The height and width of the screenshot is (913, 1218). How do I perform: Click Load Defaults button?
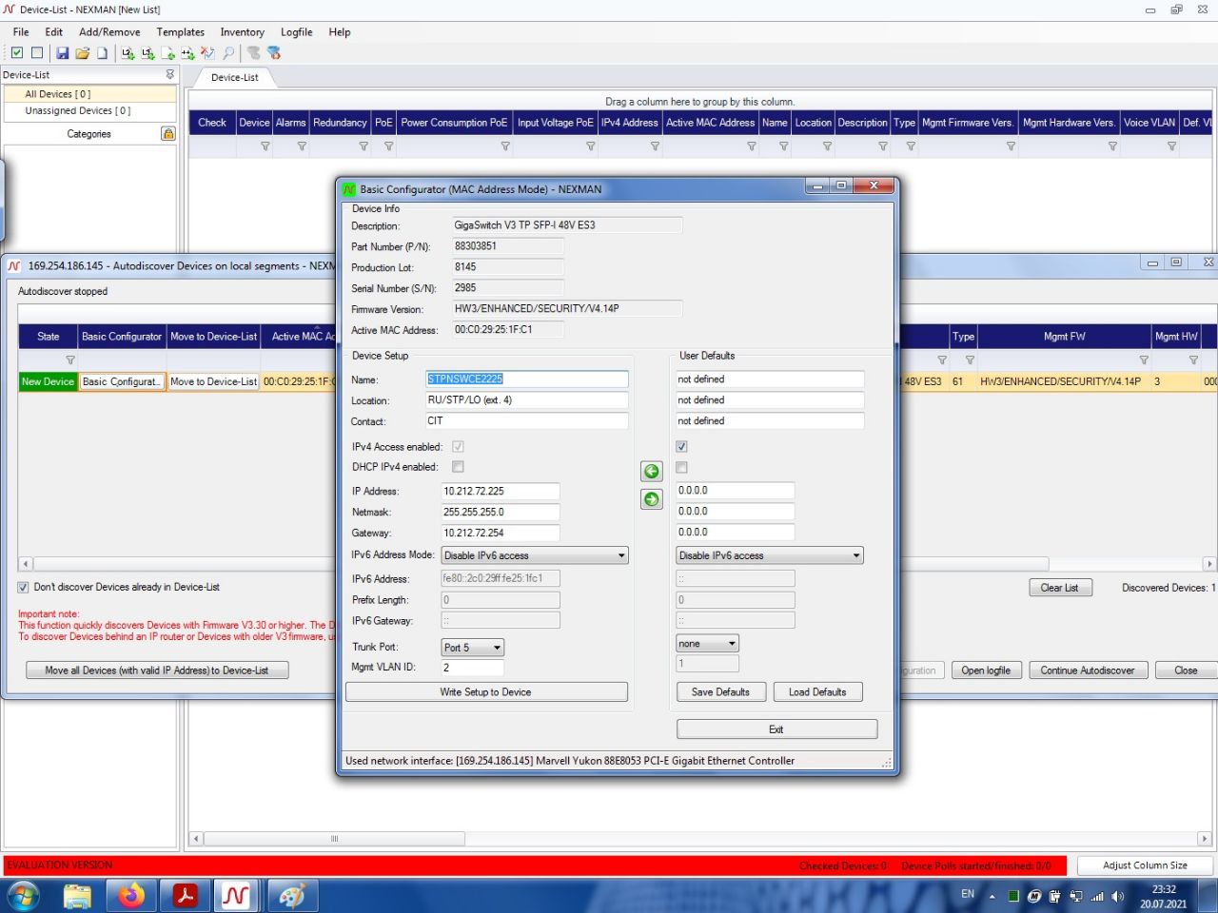tap(817, 692)
